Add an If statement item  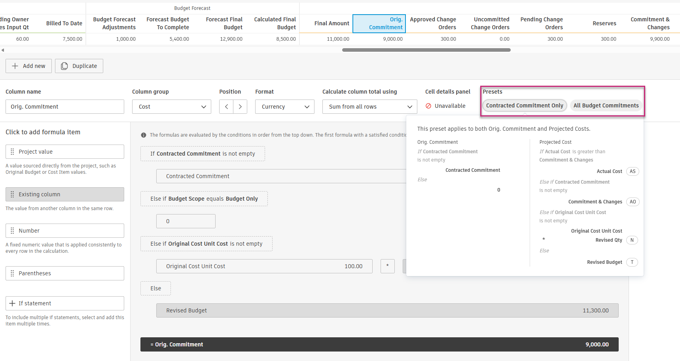point(65,303)
